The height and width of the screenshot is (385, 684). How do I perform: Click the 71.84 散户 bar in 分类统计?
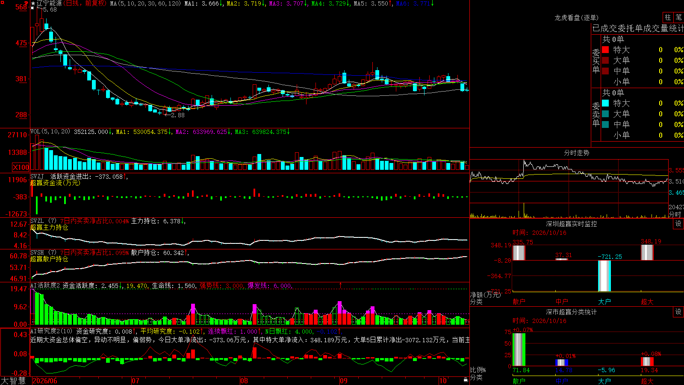click(519, 349)
